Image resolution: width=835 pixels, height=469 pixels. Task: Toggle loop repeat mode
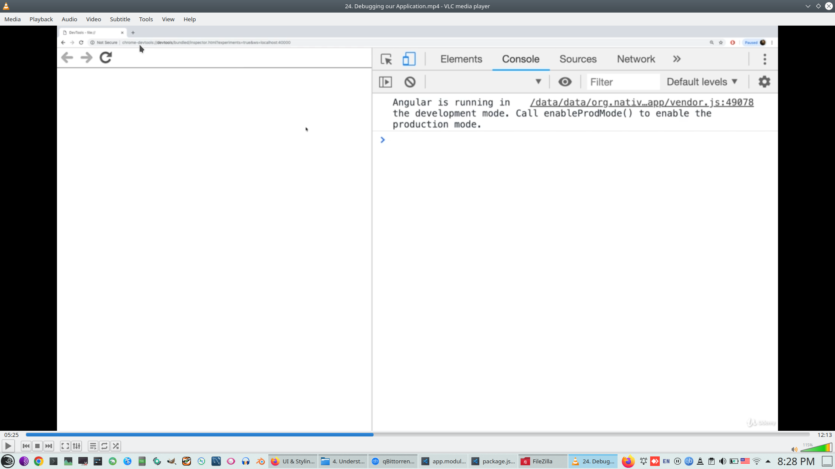104,446
